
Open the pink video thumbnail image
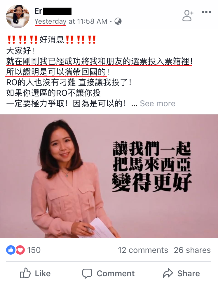109,176
